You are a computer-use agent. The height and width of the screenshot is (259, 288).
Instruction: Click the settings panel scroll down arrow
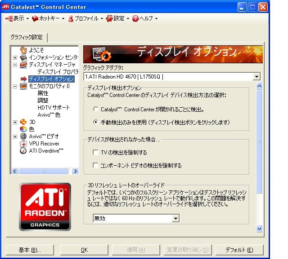pos(259,228)
